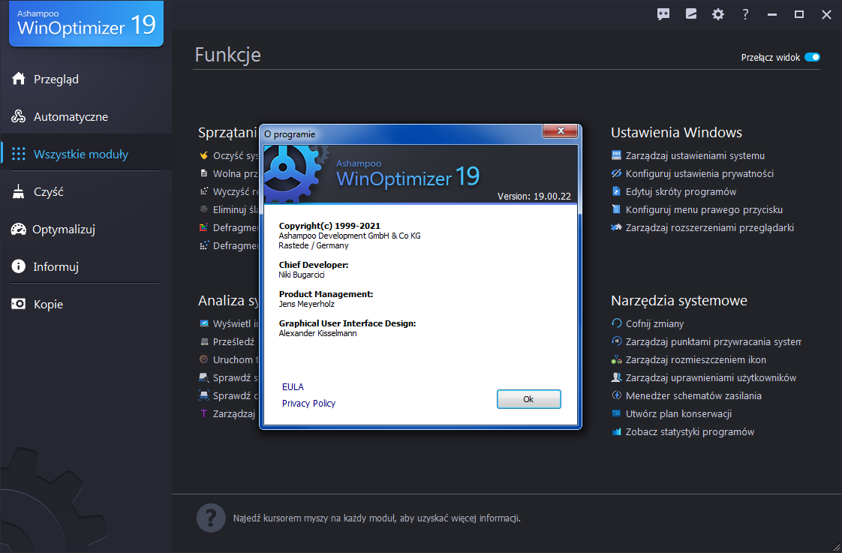Click icon next to Utwórz plan konserwacji
This screenshot has height=553, width=842.
tap(616, 413)
